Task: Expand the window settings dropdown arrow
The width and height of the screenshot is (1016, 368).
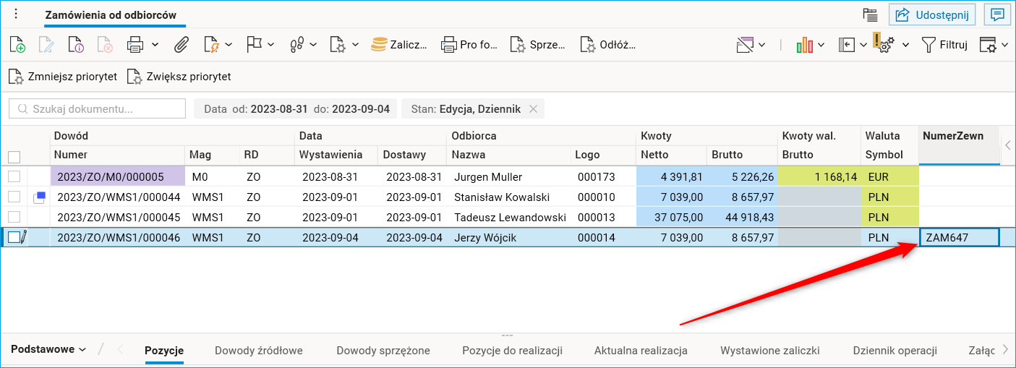Action: (1005, 45)
